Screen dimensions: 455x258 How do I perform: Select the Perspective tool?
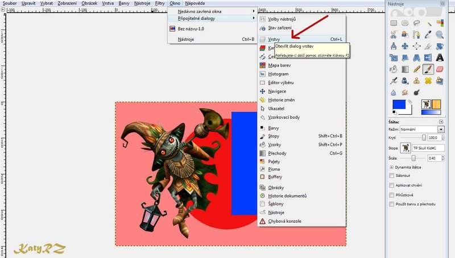(x=417, y=58)
